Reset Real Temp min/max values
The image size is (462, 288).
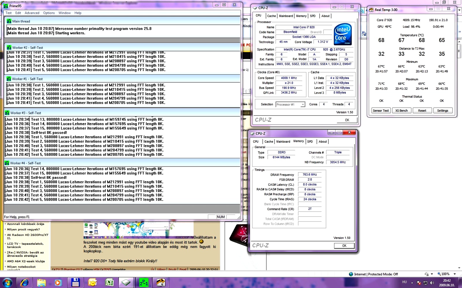tap(422, 111)
